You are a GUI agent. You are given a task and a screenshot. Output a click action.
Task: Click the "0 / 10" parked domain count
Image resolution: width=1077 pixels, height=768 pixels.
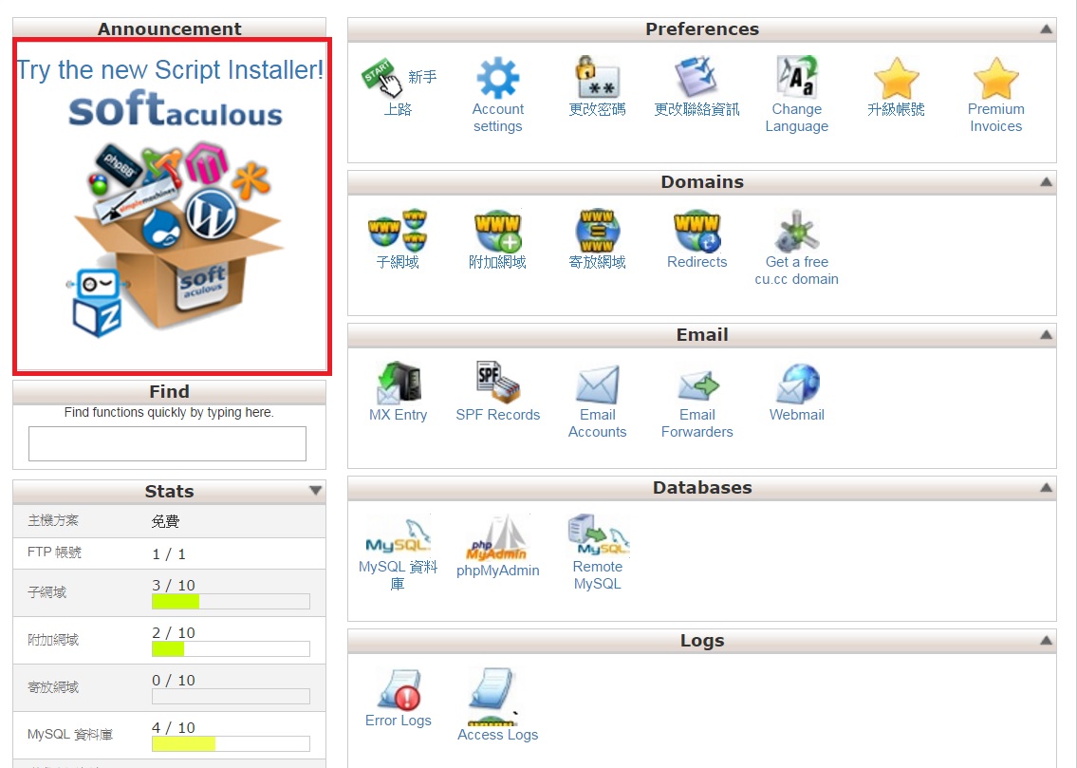[x=174, y=680]
